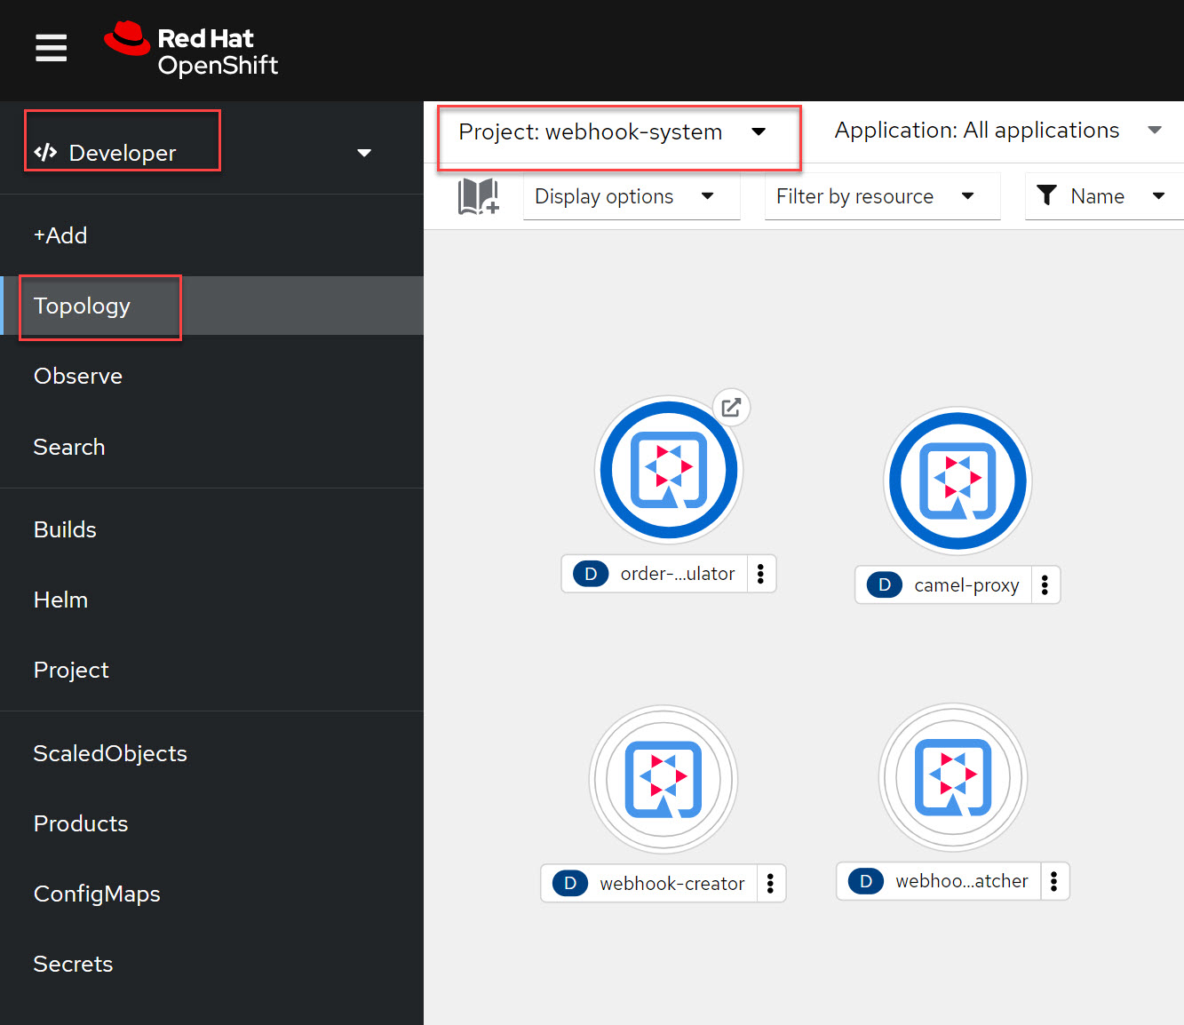Click the D badge on webhook-creator
Viewport: 1184px width, 1025px height.
pyautogui.click(x=570, y=884)
